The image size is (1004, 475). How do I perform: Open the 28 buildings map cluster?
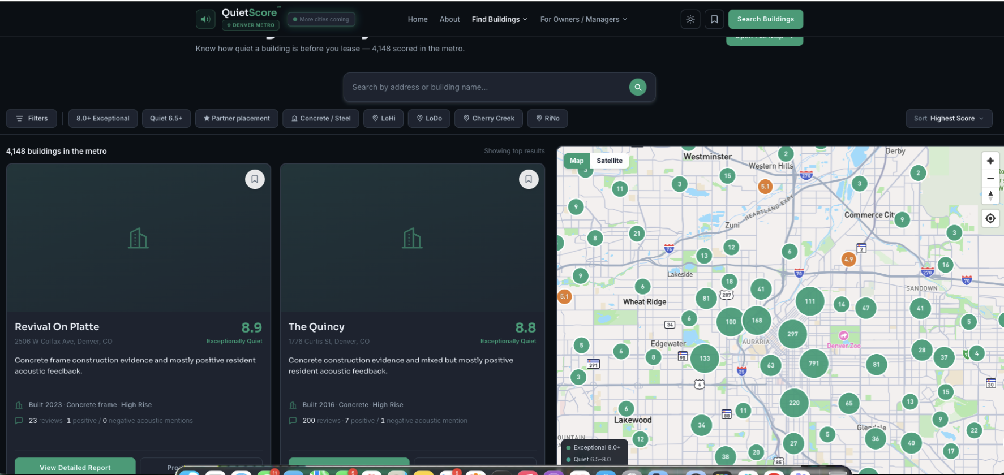click(x=922, y=350)
